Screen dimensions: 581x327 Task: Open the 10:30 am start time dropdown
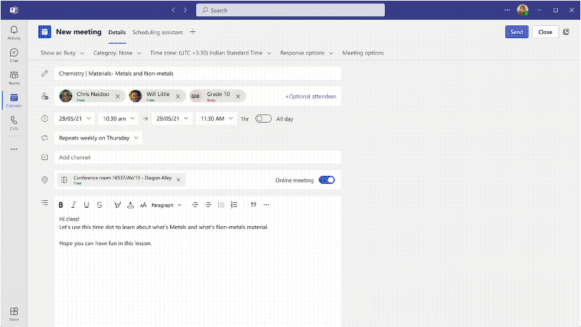[x=119, y=119]
